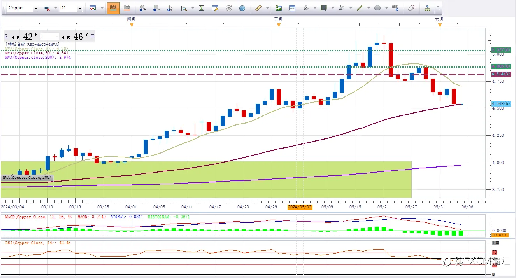Viewport: 516px width, 278px height.
Task: Click the SIGNAL: 0.0811 value
Action: point(127,217)
